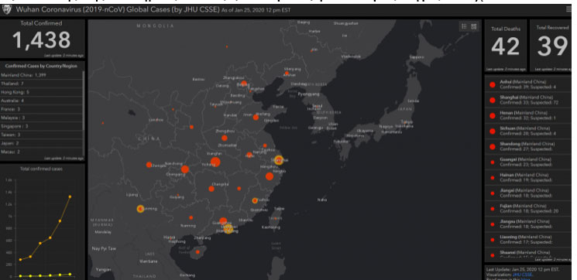577x280 pixels.
Task: Open the JHU CSSE visualization link
Action: [x=522, y=275]
